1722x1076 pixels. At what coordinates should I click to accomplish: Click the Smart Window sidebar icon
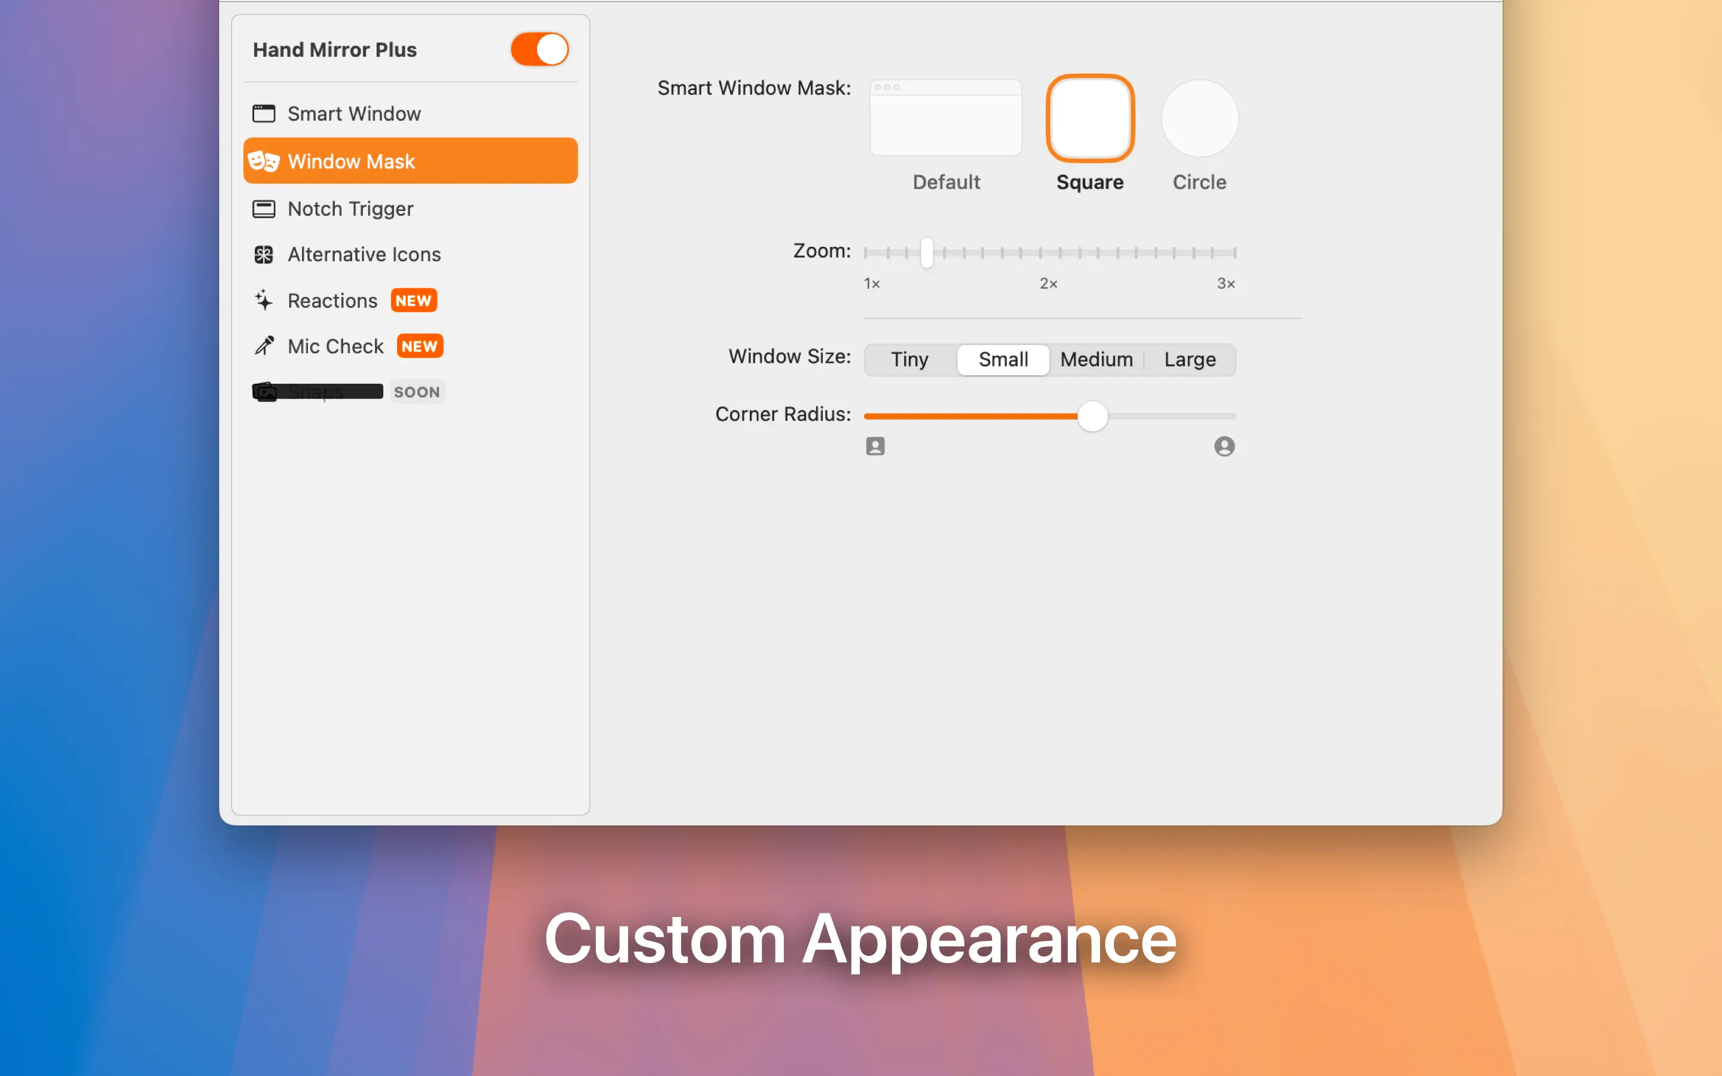point(263,114)
